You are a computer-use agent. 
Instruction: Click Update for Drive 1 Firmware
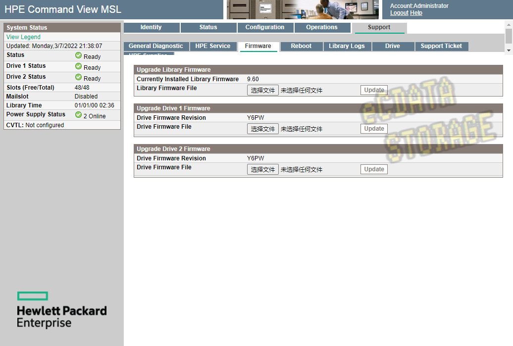point(374,129)
